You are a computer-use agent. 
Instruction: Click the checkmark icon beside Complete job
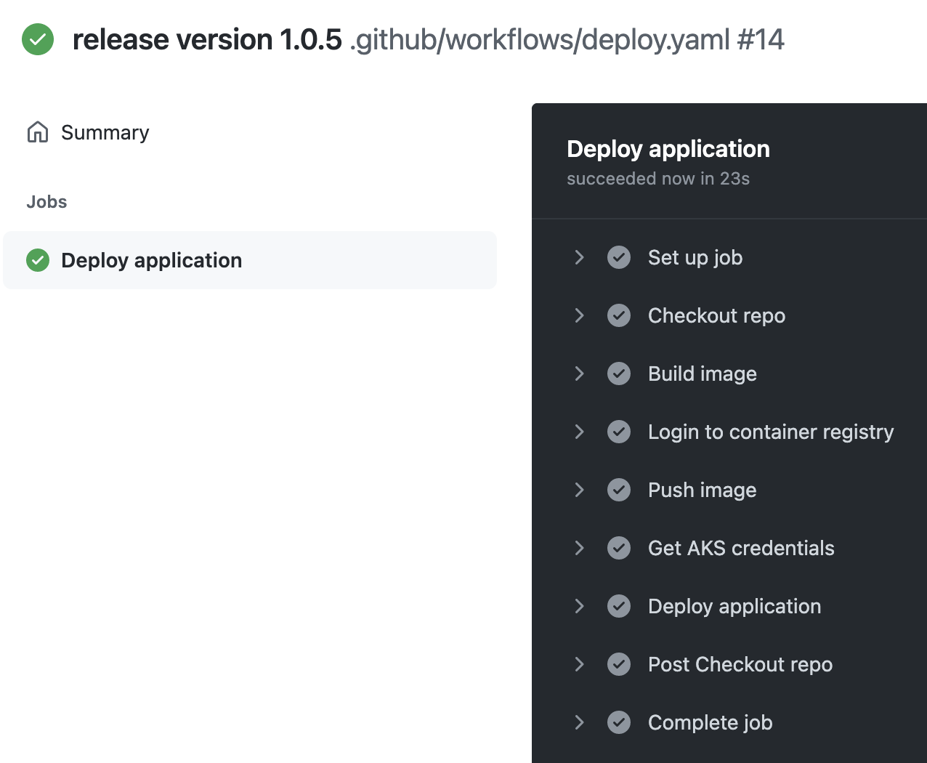[x=619, y=722]
